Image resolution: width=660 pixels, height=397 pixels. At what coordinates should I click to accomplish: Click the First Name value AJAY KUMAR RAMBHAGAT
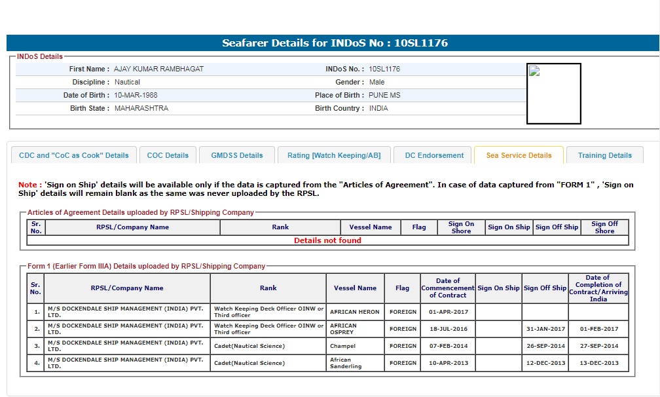tap(158, 69)
